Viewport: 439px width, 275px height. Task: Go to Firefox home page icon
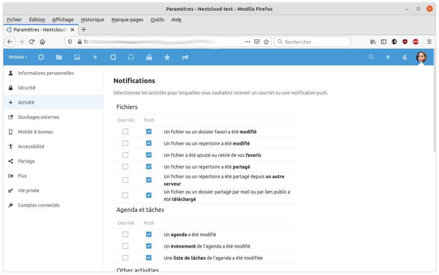[x=42, y=42]
